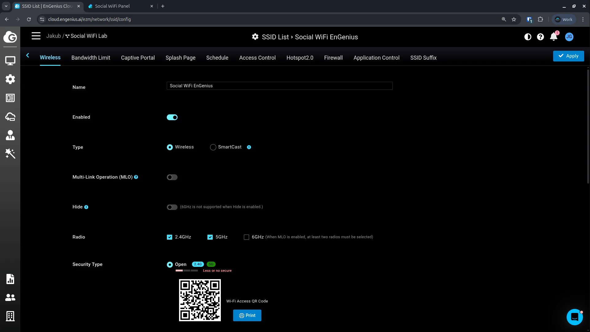Click the Apply button
The height and width of the screenshot is (332, 590).
568,56
